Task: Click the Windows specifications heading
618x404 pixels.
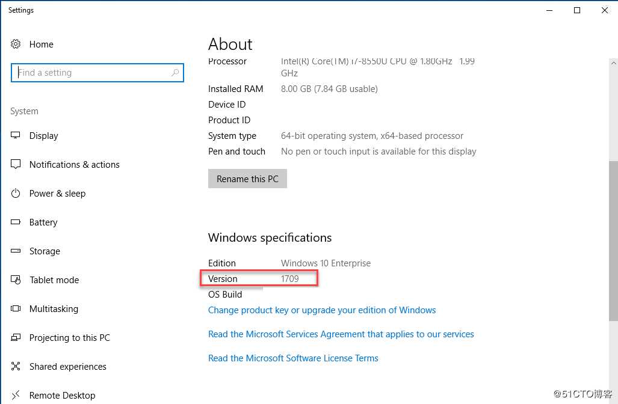Action: (270, 237)
